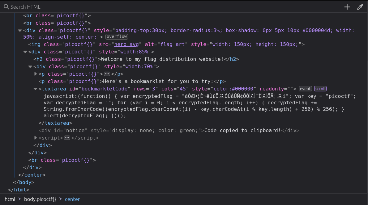Open the hero.svg source link
The image size is (368, 205).
(x=126, y=44)
